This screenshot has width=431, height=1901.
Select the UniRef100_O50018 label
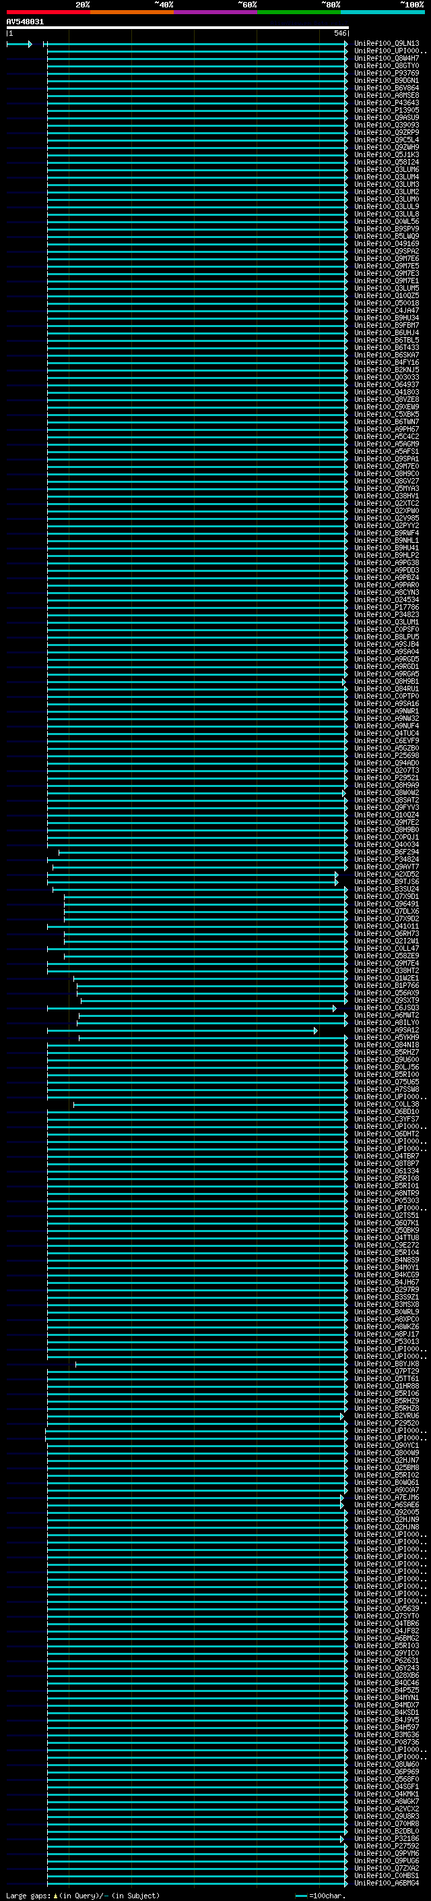[x=387, y=303]
